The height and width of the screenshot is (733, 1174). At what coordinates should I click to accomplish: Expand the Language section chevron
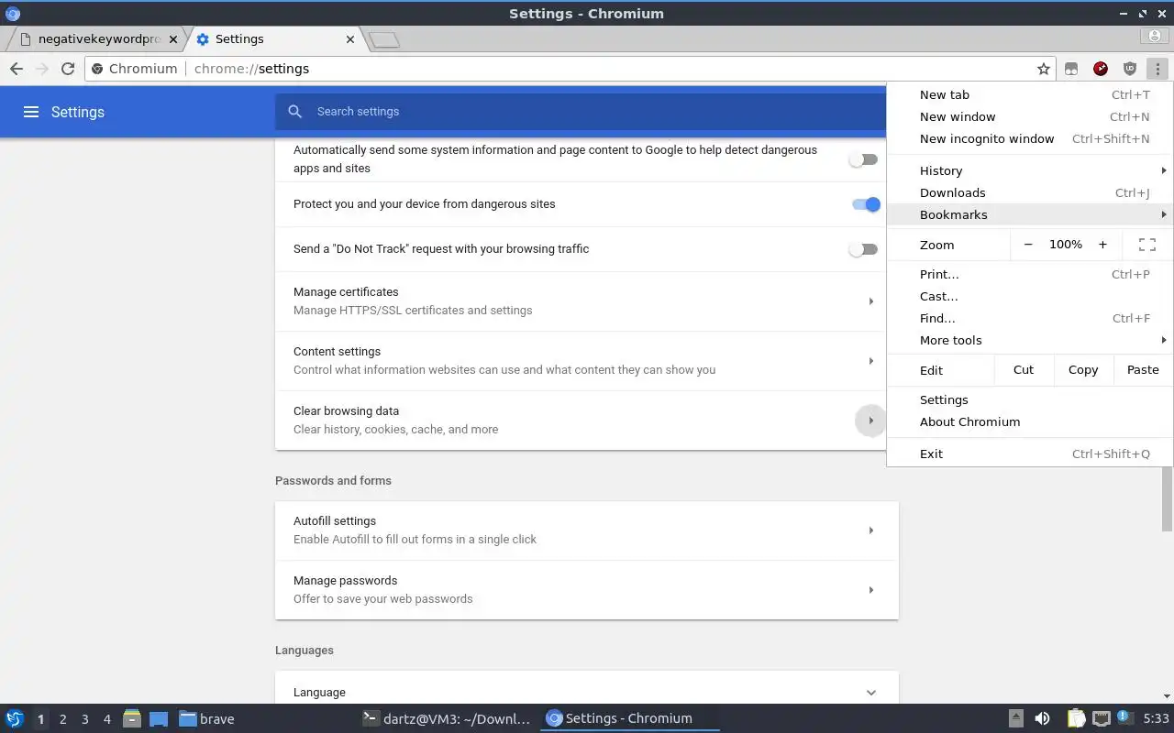[x=870, y=693]
